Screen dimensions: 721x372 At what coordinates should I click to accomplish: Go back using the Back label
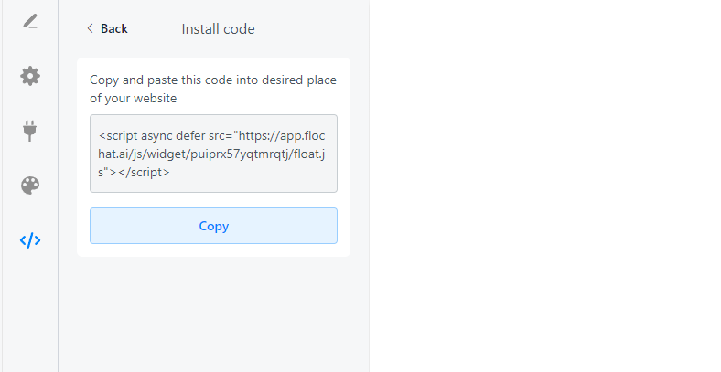click(114, 28)
